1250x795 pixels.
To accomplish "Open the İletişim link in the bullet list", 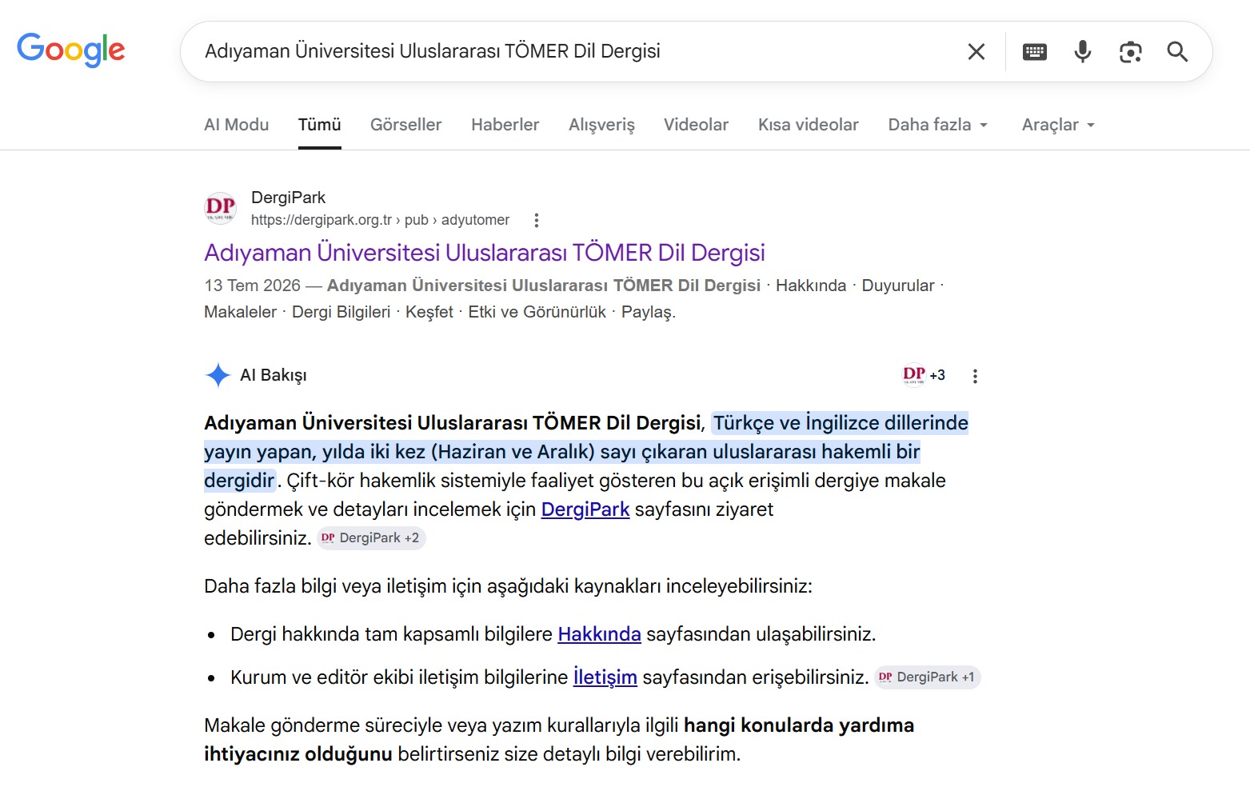I will pos(605,677).
